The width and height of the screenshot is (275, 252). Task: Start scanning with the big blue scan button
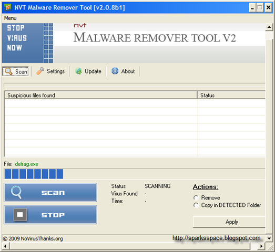[x=50, y=193]
